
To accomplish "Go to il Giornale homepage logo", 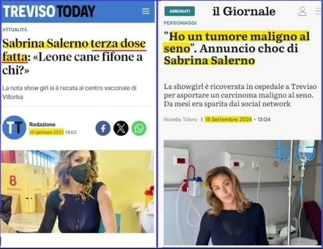I will pos(244,11).
